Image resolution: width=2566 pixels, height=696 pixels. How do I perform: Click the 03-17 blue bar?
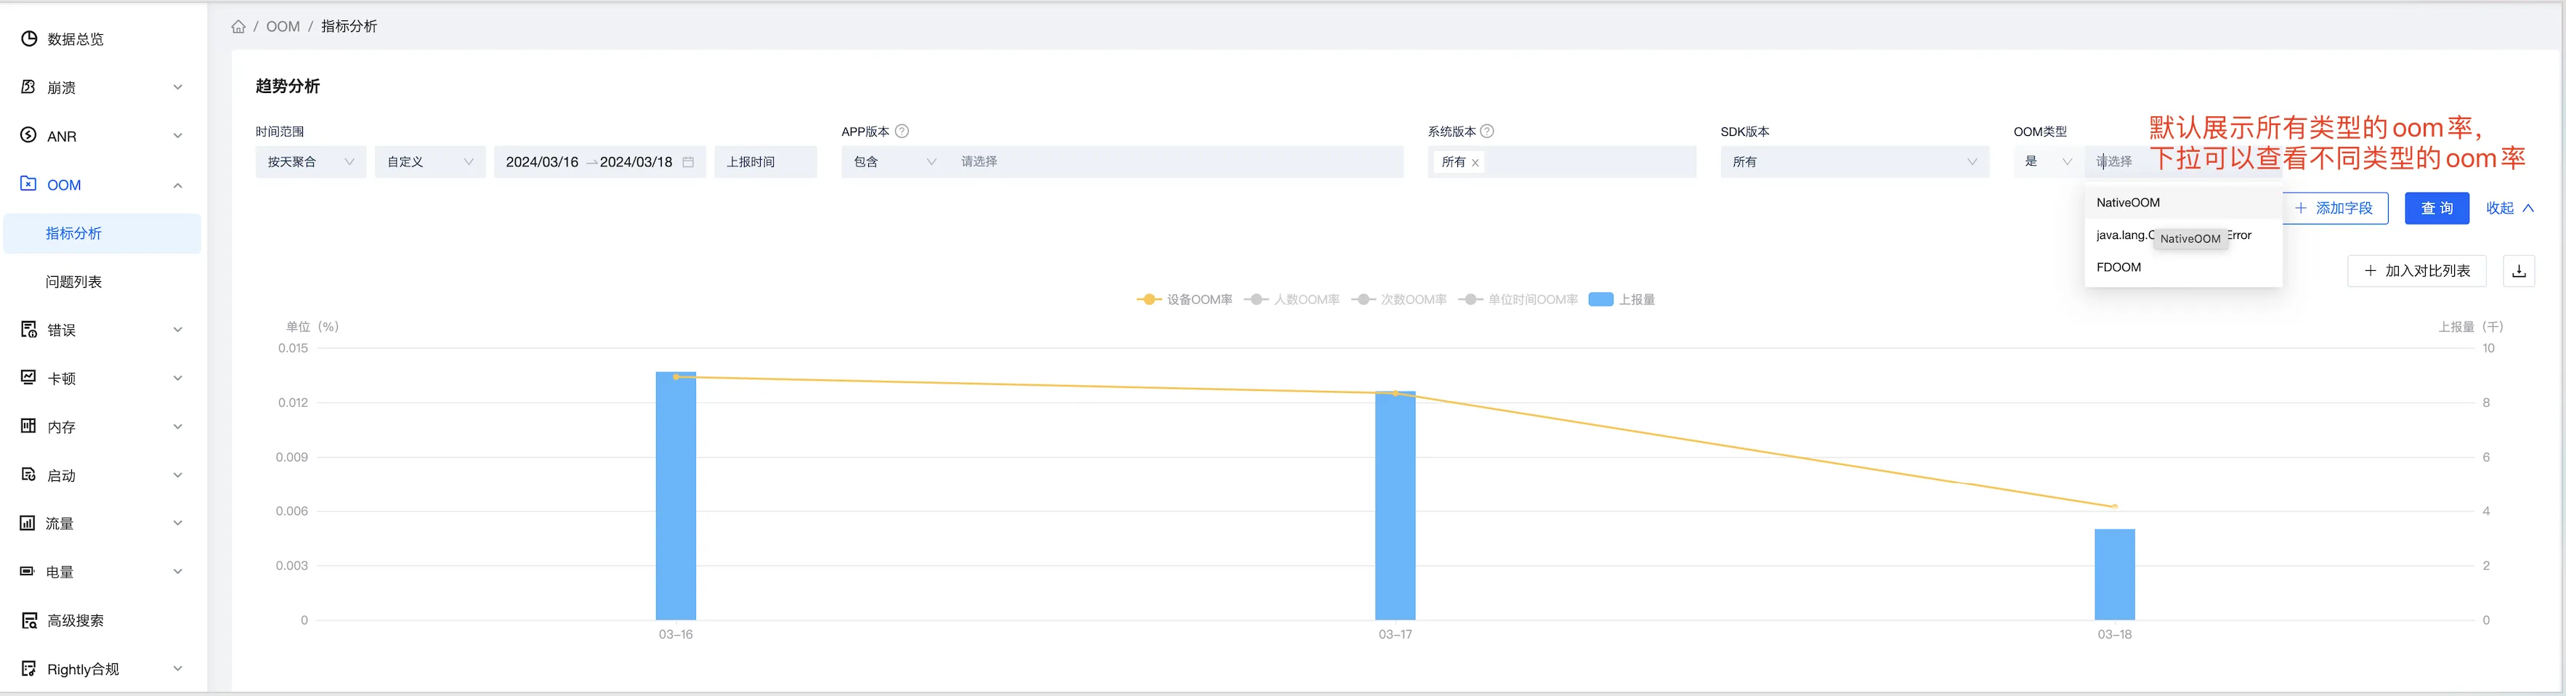tap(1395, 506)
